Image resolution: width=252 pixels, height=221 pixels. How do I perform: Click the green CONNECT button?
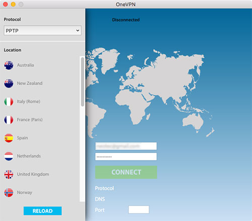(126, 172)
